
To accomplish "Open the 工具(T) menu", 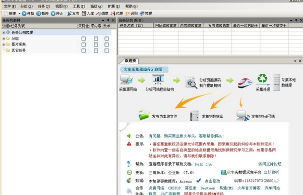I will pos(79,7).
